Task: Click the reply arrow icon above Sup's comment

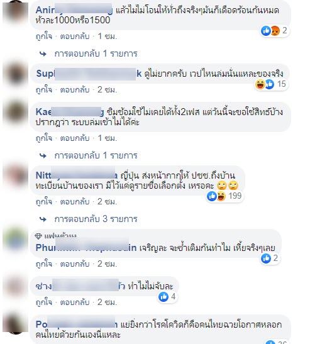Action: pyautogui.click(x=43, y=53)
